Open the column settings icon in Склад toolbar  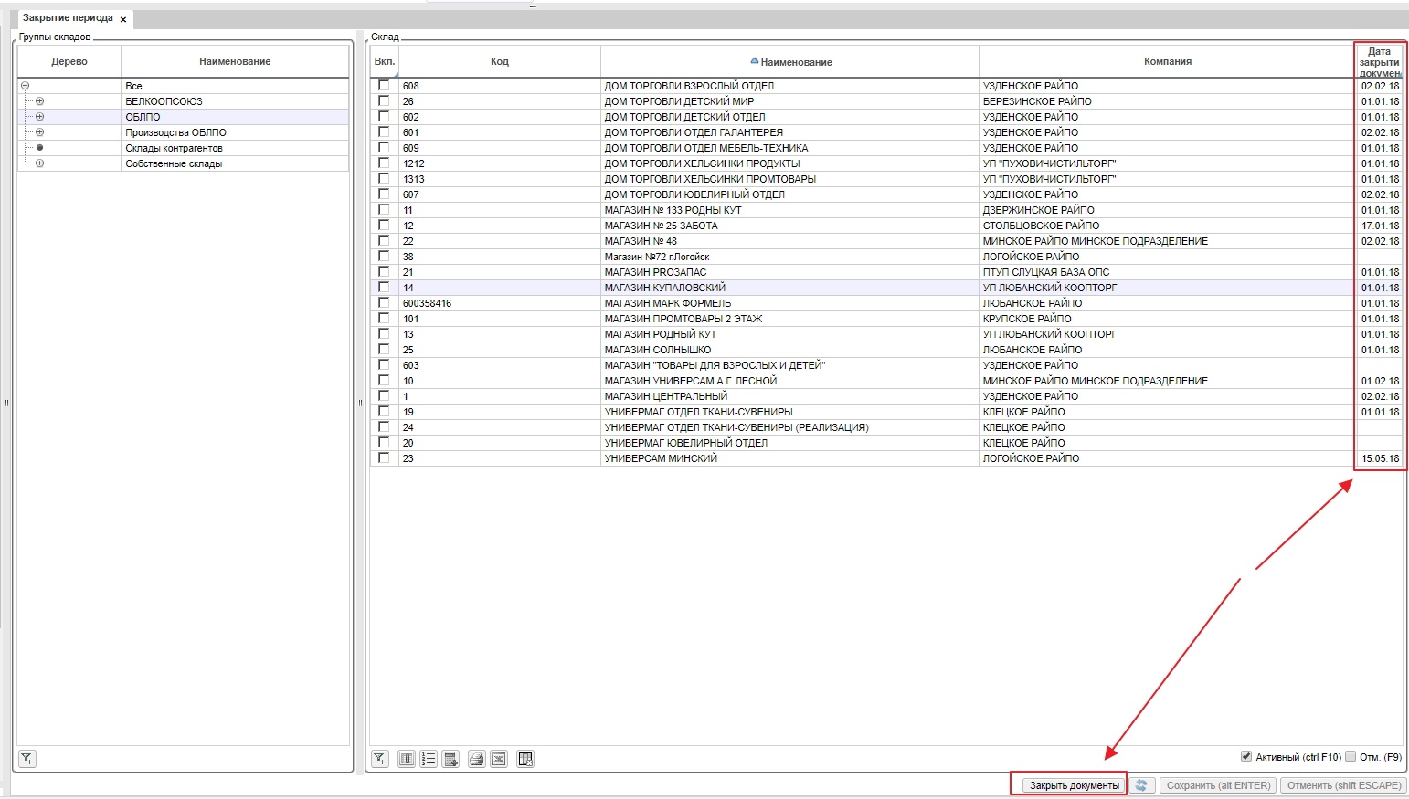[x=407, y=759]
